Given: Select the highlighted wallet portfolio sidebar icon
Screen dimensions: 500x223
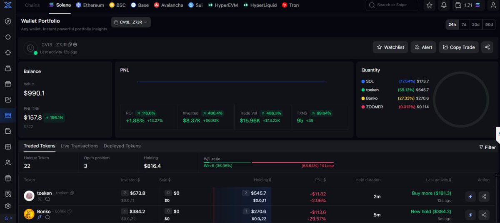Looking at the screenshot, I should point(8,115).
